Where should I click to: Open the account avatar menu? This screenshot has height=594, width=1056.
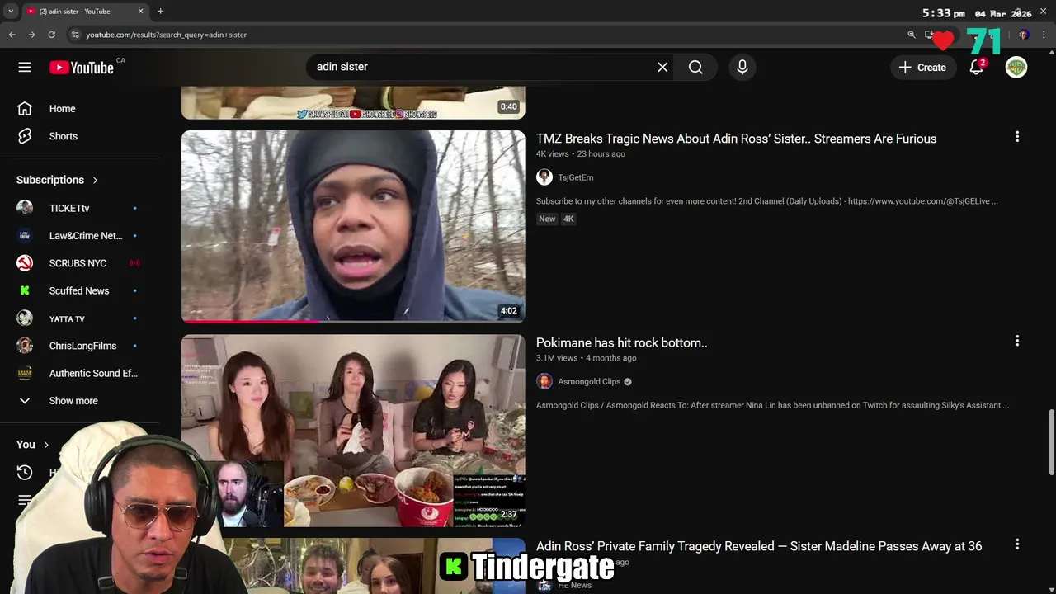[x=1016, y=67]
